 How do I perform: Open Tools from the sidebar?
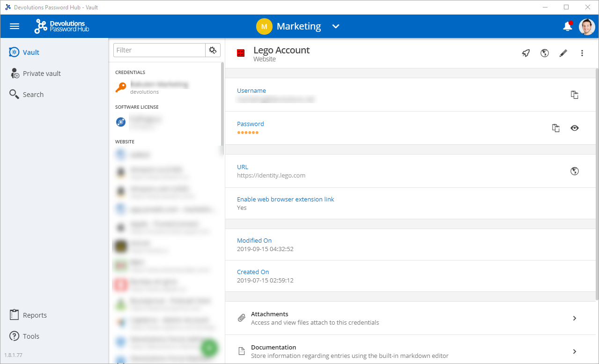tap(31, 336)
